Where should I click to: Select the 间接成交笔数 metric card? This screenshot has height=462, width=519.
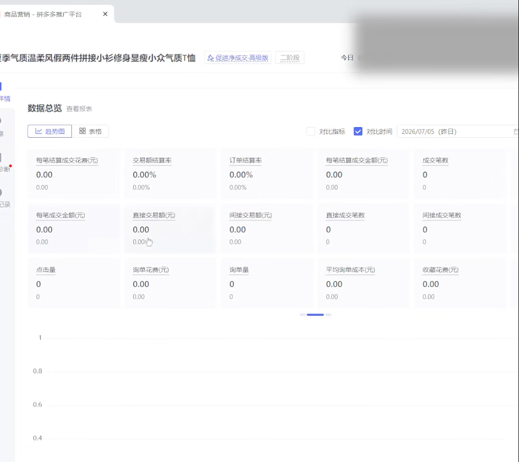click(x=460, y=229)
